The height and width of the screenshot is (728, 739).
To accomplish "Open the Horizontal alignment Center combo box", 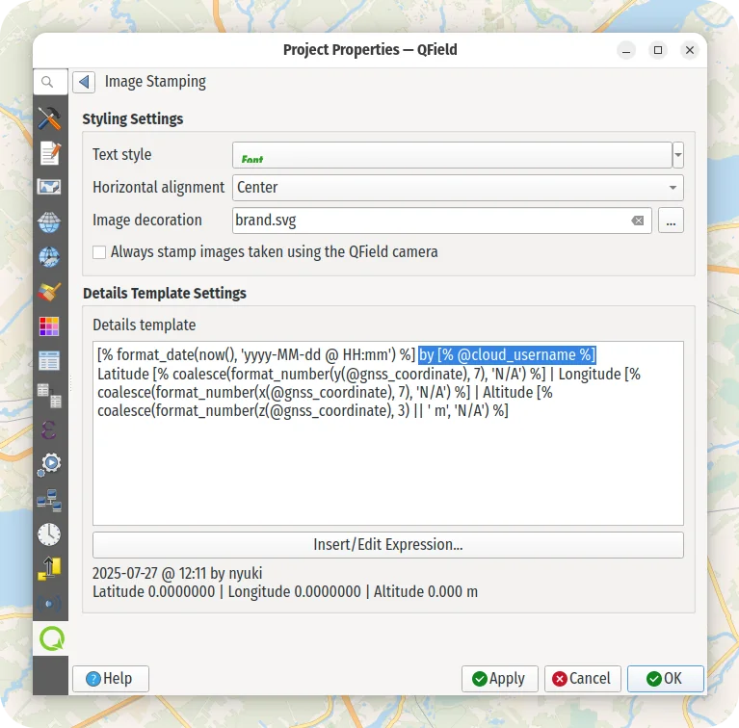I will click(458, 188).
